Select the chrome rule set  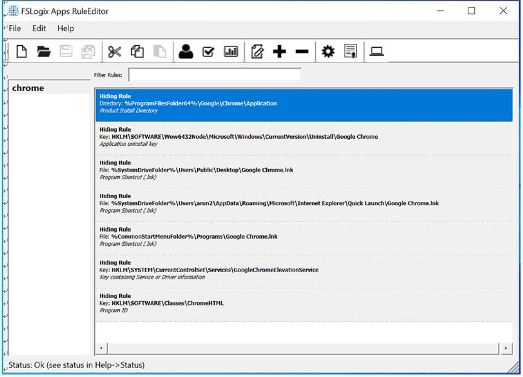50,88
